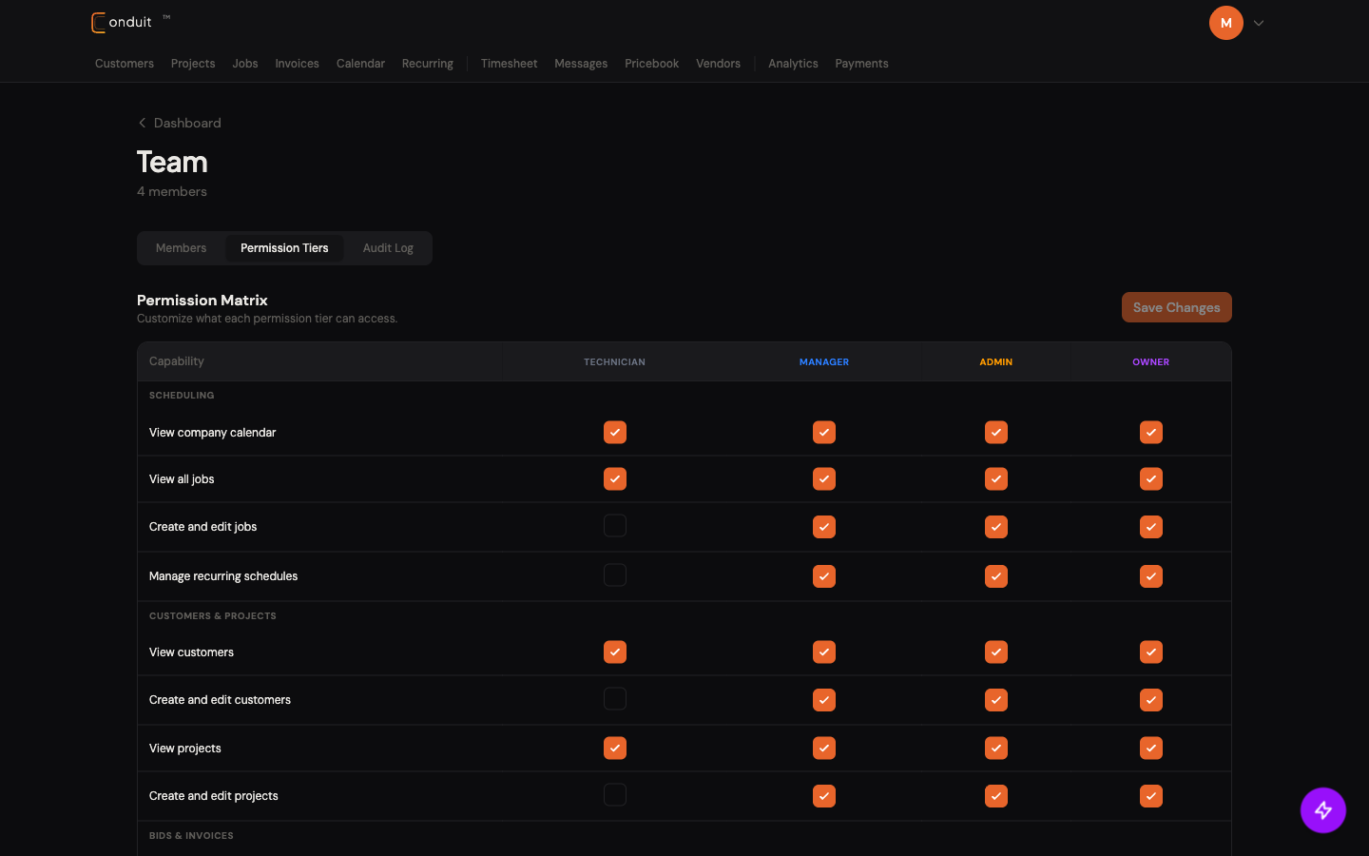
Task: Uncheck Owner for View all jobs
Action: (x=1151, y=479)
